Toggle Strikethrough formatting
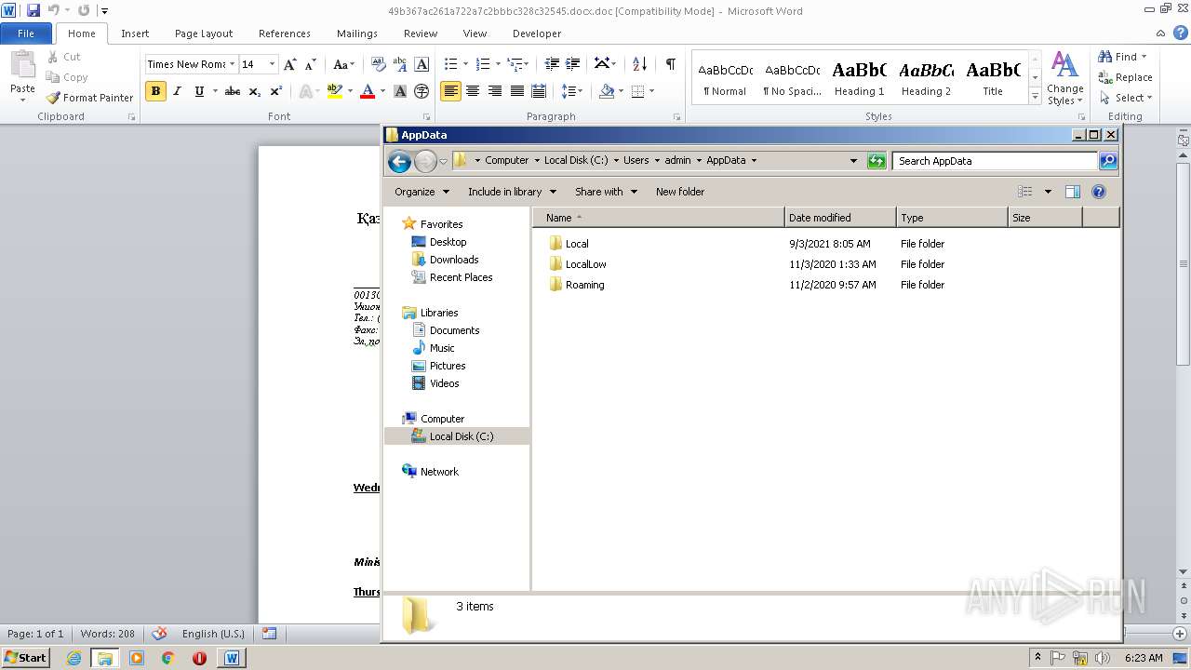 233,91
